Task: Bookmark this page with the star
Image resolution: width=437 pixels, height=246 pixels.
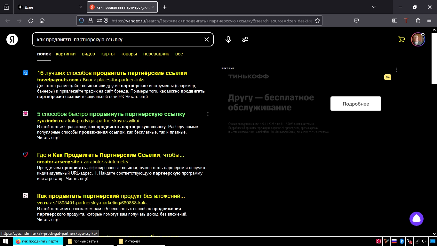Action: [317, 21]
